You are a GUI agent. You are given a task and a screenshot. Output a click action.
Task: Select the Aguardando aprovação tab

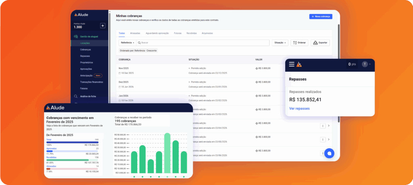pyautogui.click(x=157, y=33)
